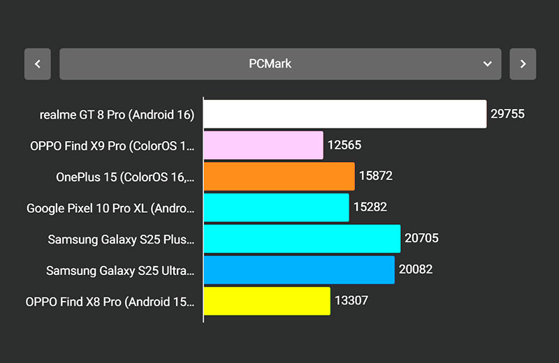Open the PCMark benchmark dropdown

pos(279,64)
